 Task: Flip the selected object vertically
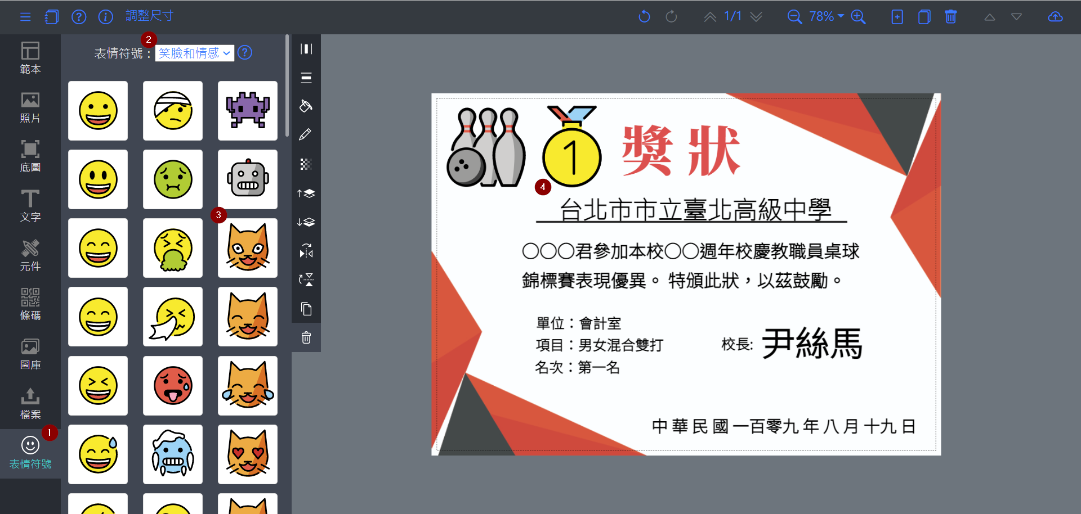[x=306, y=279]
